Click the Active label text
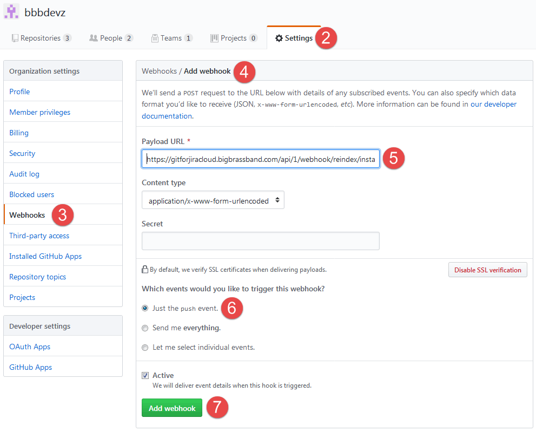This screenshot has height=431, width=536. 163,375
